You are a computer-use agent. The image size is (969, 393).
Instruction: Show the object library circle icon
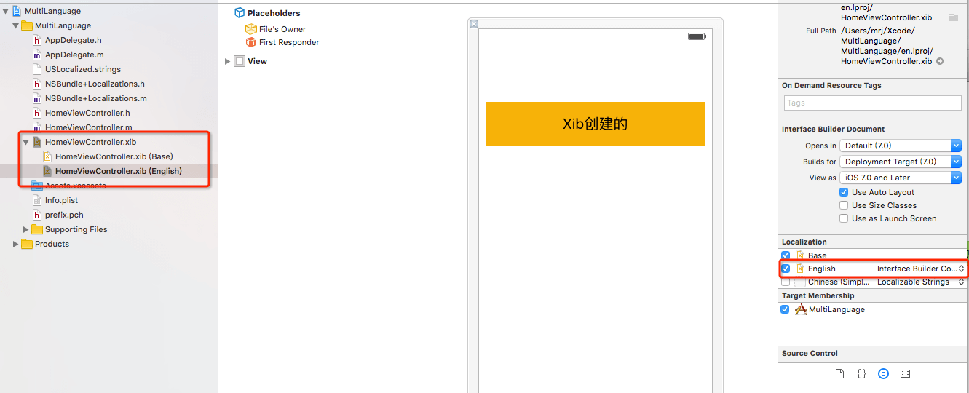(883, 373)
